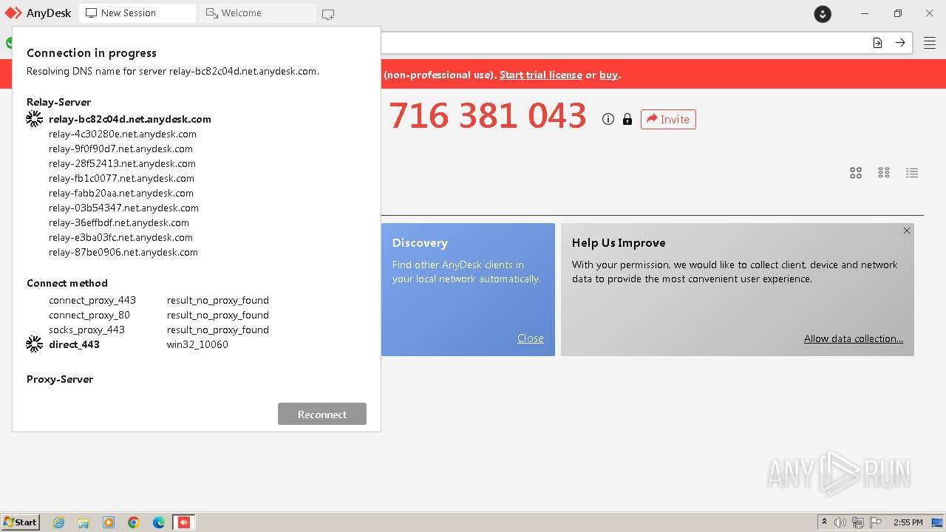Click the taskbar clock showing 2:55 PM
This screenshot has width=946, height=532.
point(908,522)
